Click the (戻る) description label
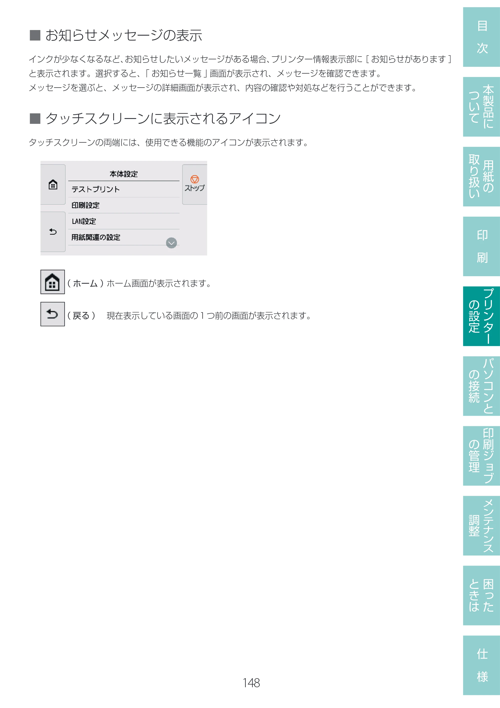This screenshot has width=500, height=708. (x=81, y=315)
